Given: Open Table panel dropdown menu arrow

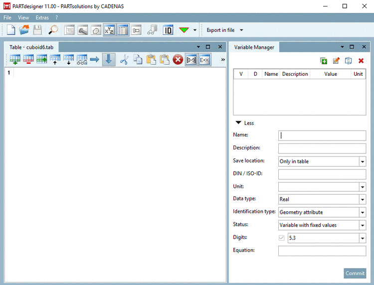Looking at the screenshot, I should 198,47.
